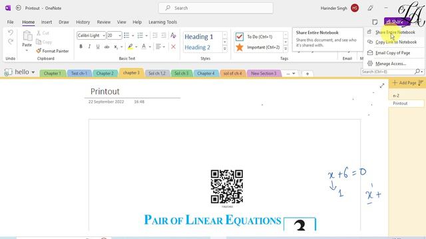
Task: Click the pen mode icon in title bar
Action: [x=370, y=8]
